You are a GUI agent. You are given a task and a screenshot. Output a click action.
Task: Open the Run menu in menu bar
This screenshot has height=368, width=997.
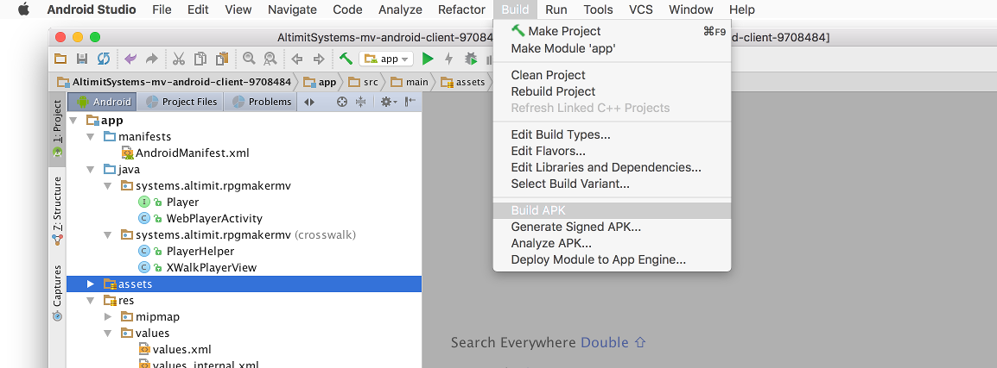(x=556, y=9)
